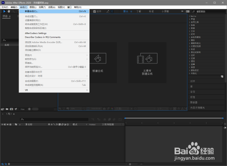227x166 pixels.
Task: Open the 项目 panel menu icon
Action: pos(10,16)
